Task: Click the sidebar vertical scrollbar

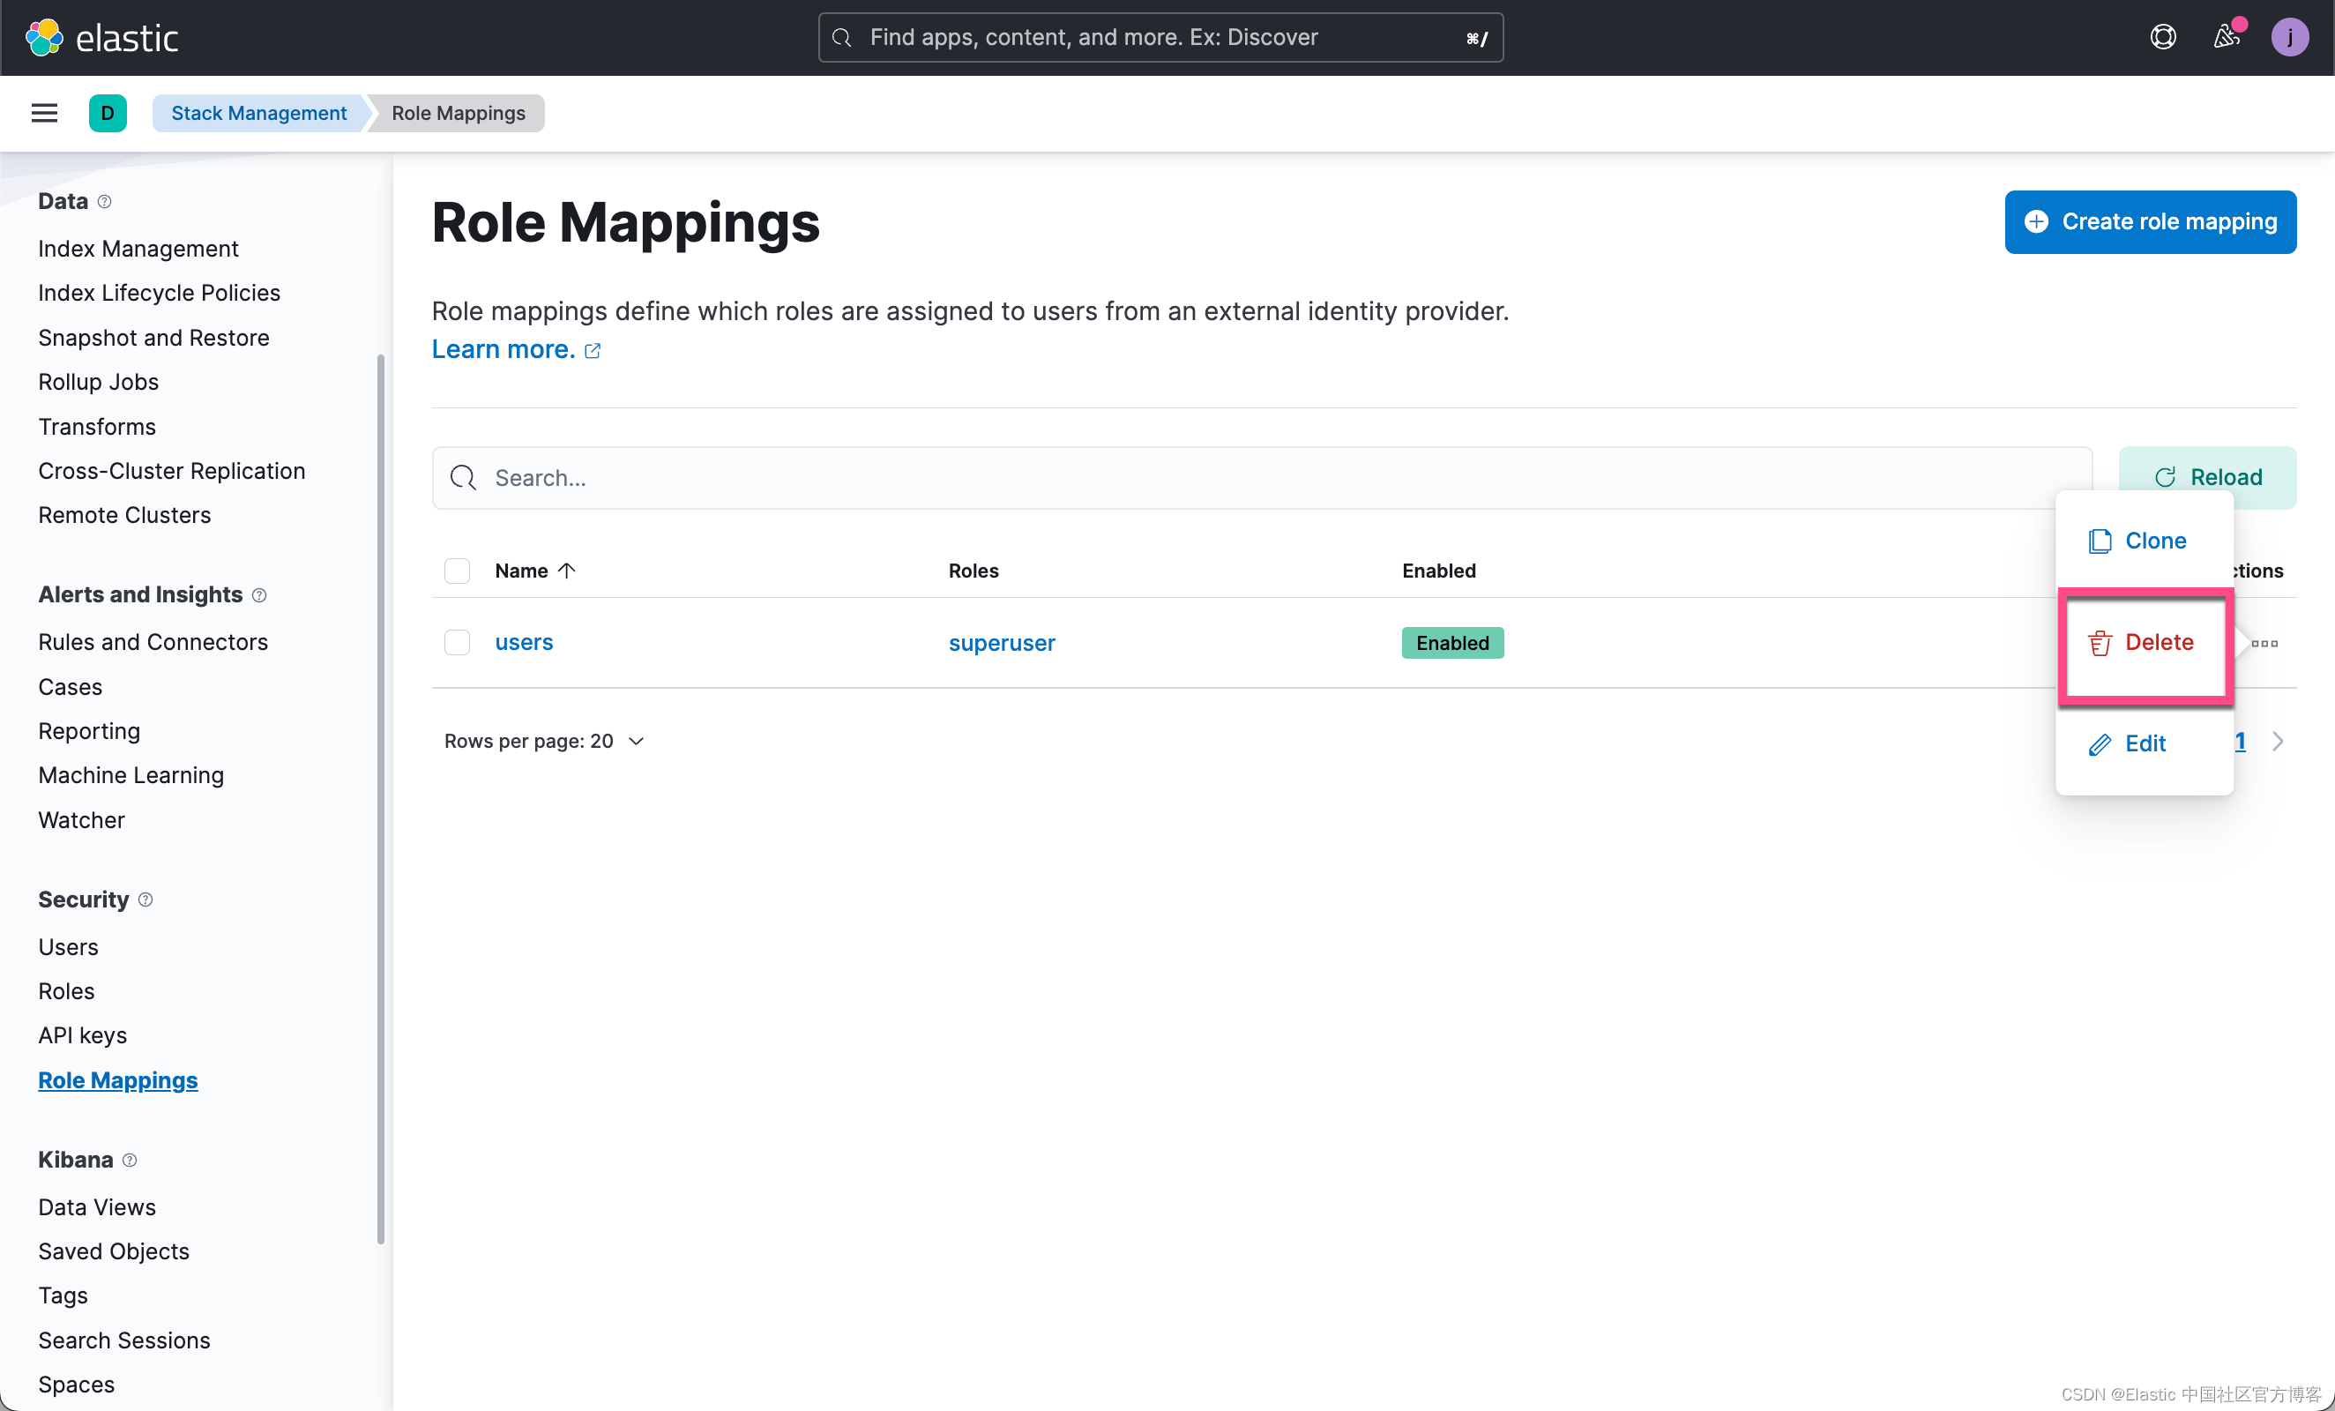Action: pyautogui.click(x=381, y=796)
